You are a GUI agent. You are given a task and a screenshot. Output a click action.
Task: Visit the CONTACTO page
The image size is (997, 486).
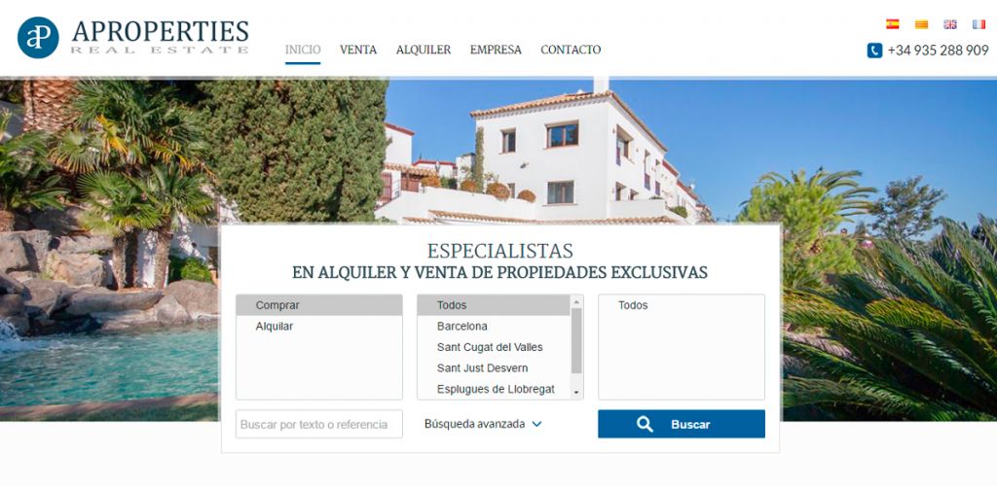point(571,50)
